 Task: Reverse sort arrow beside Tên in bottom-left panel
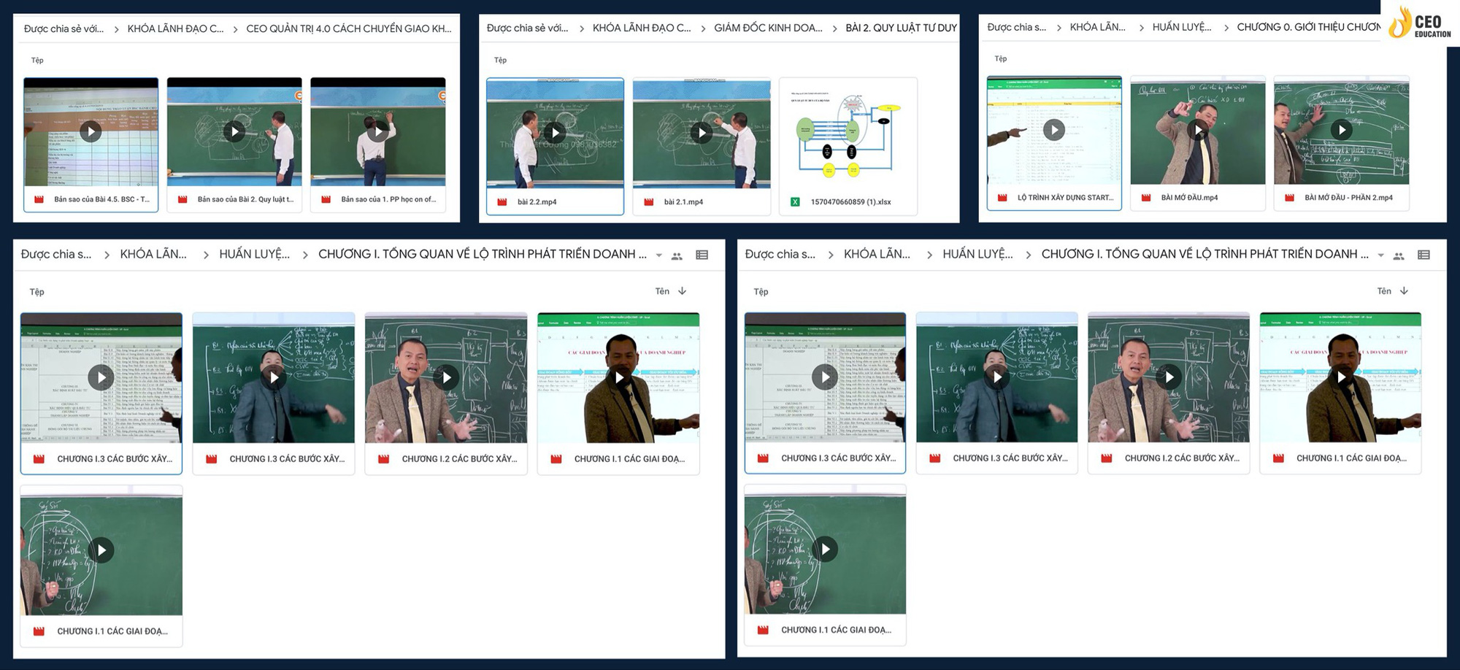click(683, 291)
